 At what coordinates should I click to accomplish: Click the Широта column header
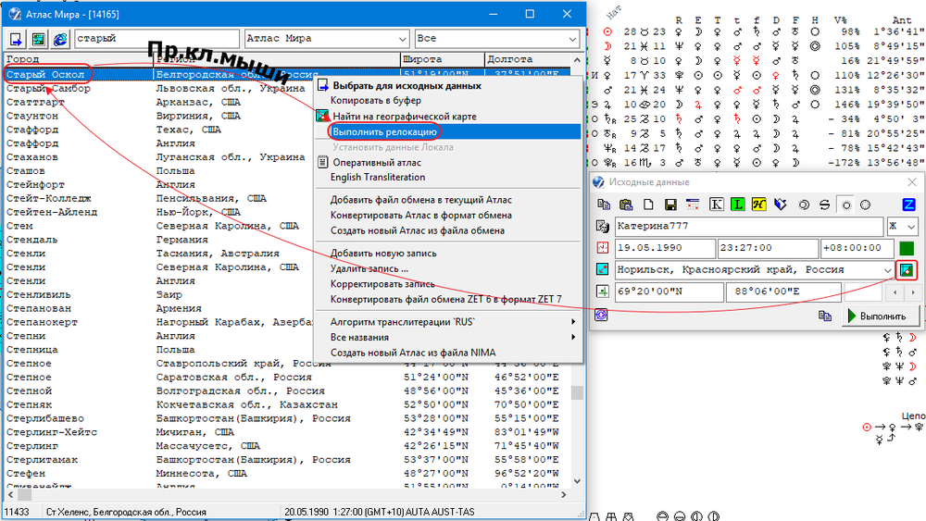tap(443, 59)
